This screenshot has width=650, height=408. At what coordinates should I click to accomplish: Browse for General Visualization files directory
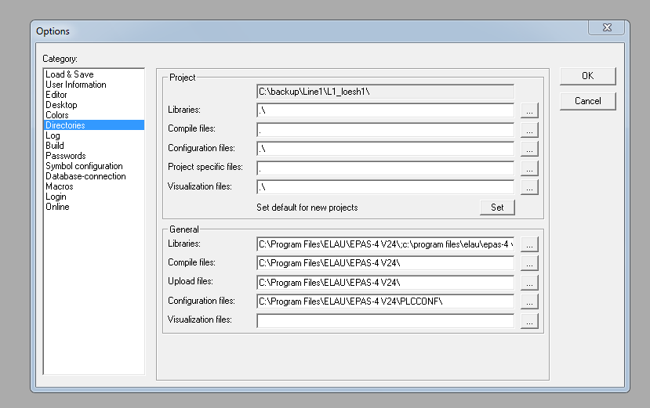[x=529, y=321]
